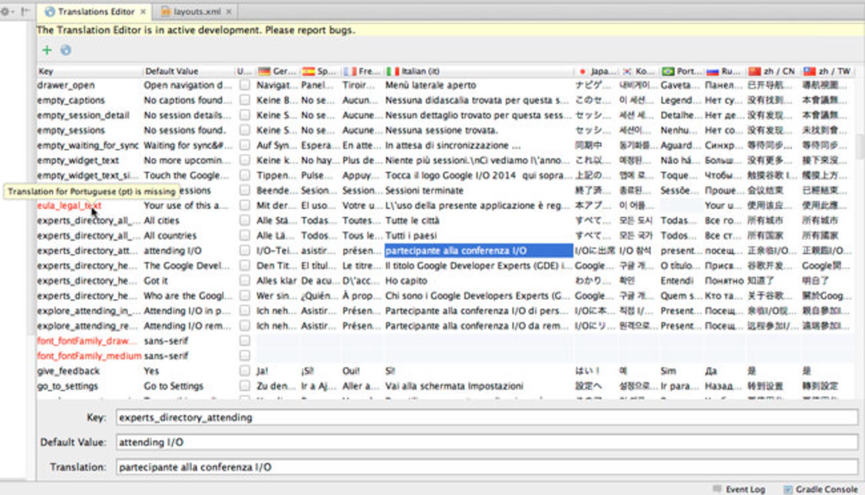Select highlighted Italian cell 'partecipante alla conferenza I/O'

click(478, 250)
